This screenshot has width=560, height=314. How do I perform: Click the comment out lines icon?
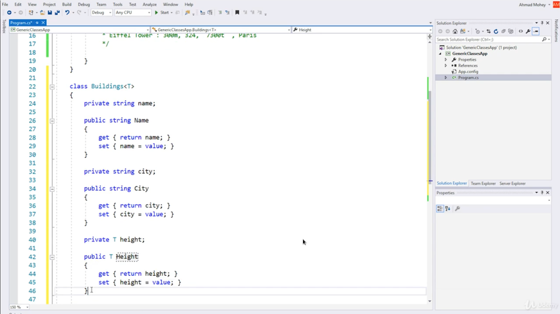220,13
